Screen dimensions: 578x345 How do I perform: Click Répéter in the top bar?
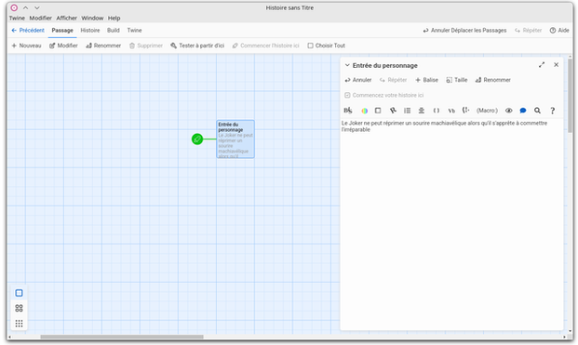[529, 30]
